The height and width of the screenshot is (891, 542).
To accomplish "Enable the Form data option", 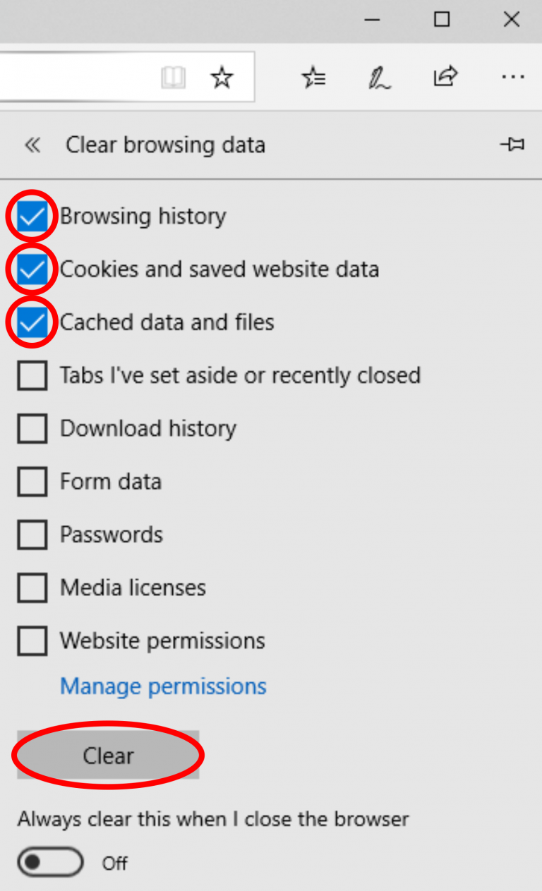I will coord(32,481).
